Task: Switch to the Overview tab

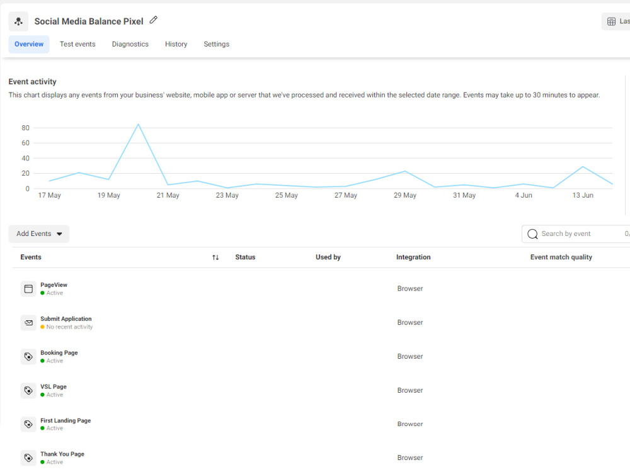Action: coord(29,44)
